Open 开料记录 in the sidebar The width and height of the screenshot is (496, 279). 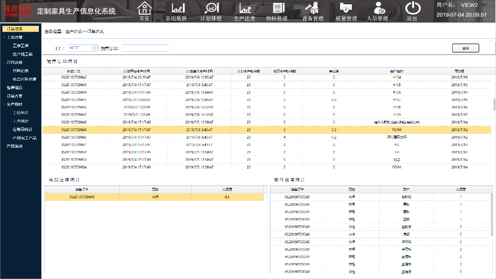point(20,71)
